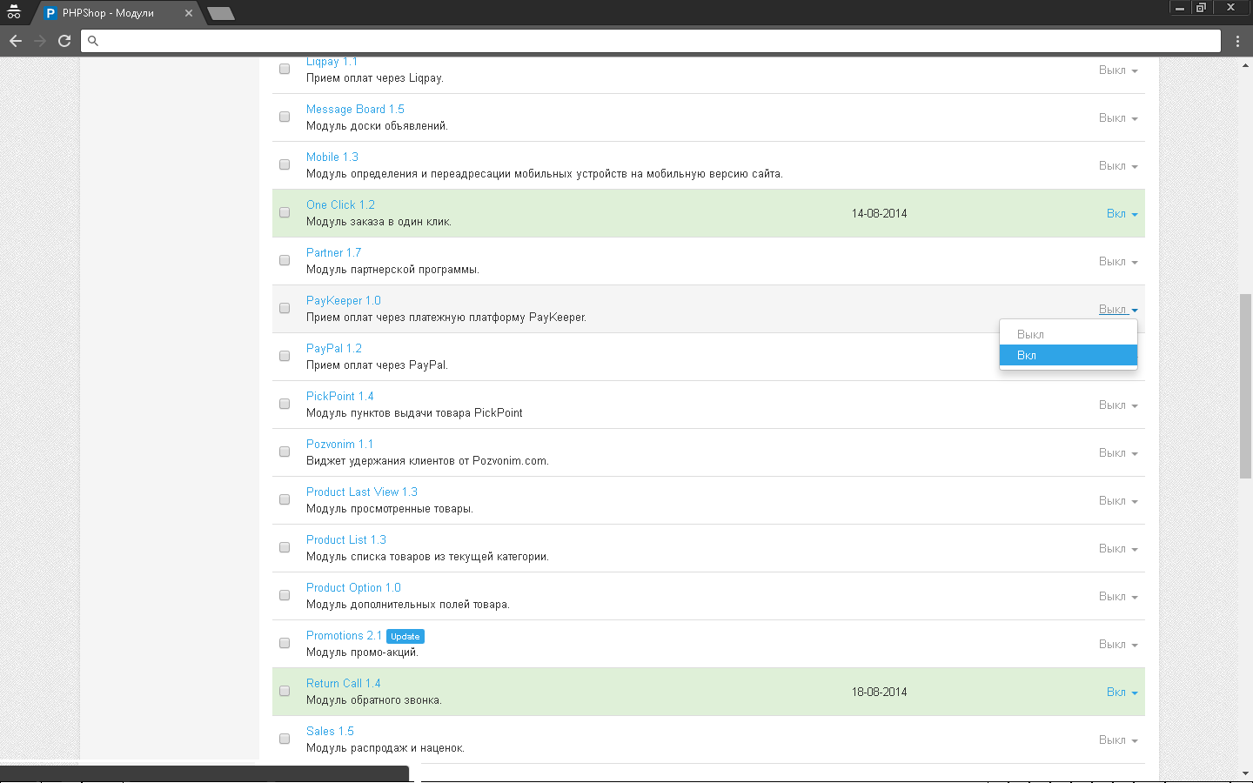Click the search icon in the address bar
1253x783 pixels.
click(x=93, y=41)
